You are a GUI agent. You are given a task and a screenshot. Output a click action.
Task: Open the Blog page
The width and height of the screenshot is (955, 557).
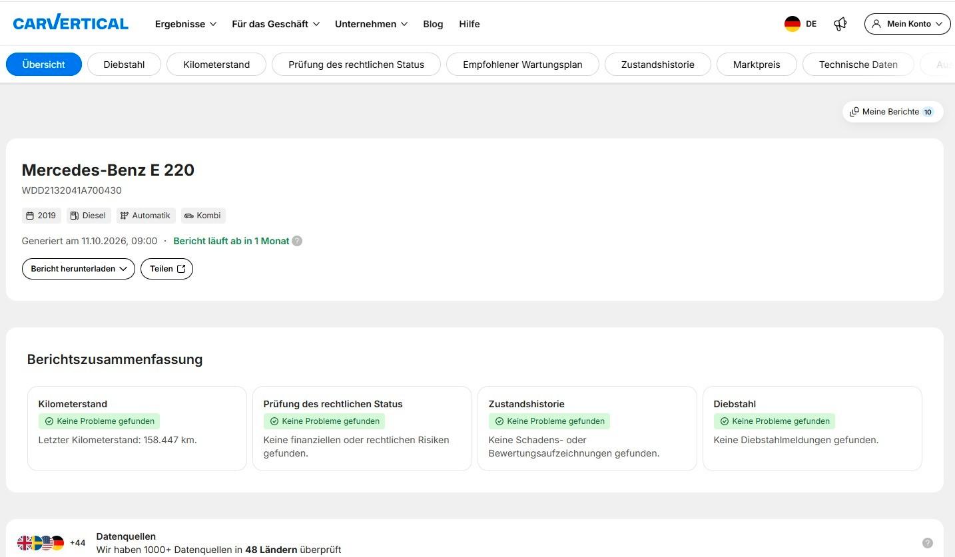[x=433, y=24]
